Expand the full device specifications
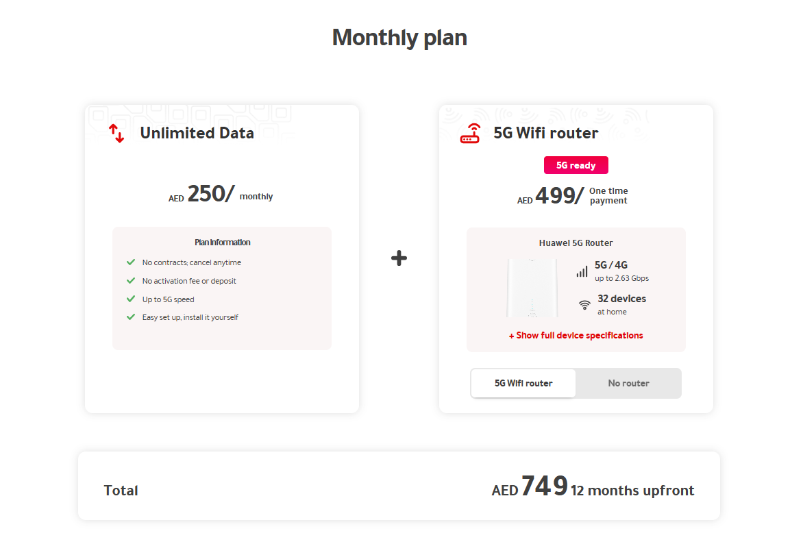 coord(576,335)
